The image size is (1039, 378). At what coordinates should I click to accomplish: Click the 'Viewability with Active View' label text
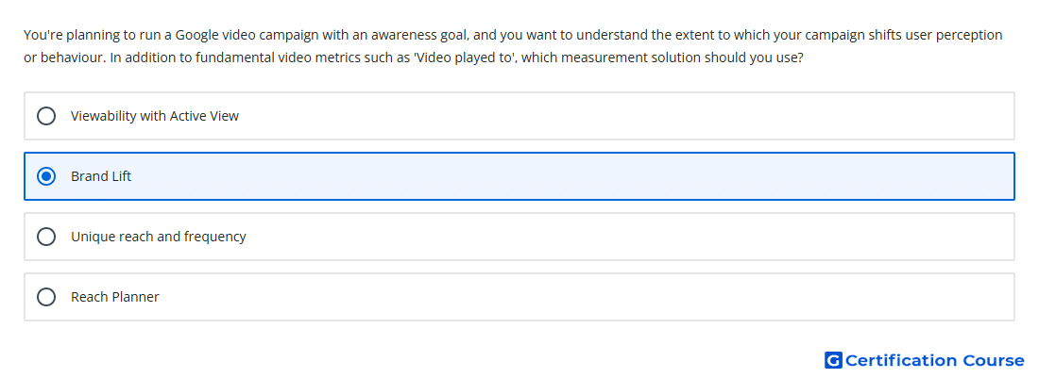pyautogui.click(x=155, y=116)
